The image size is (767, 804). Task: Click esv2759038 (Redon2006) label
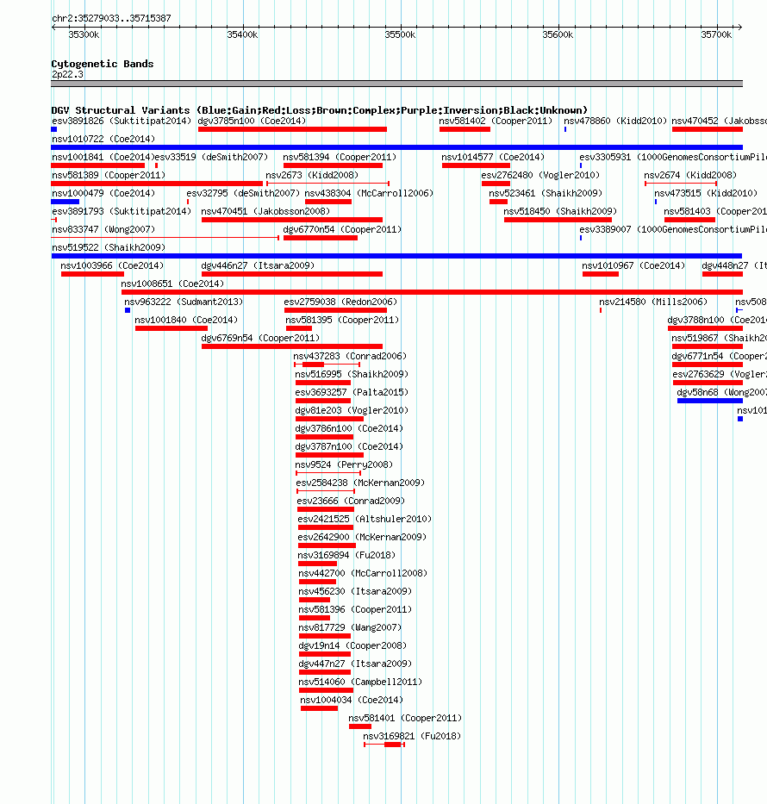pyautogui.click(x=340, y=302)
